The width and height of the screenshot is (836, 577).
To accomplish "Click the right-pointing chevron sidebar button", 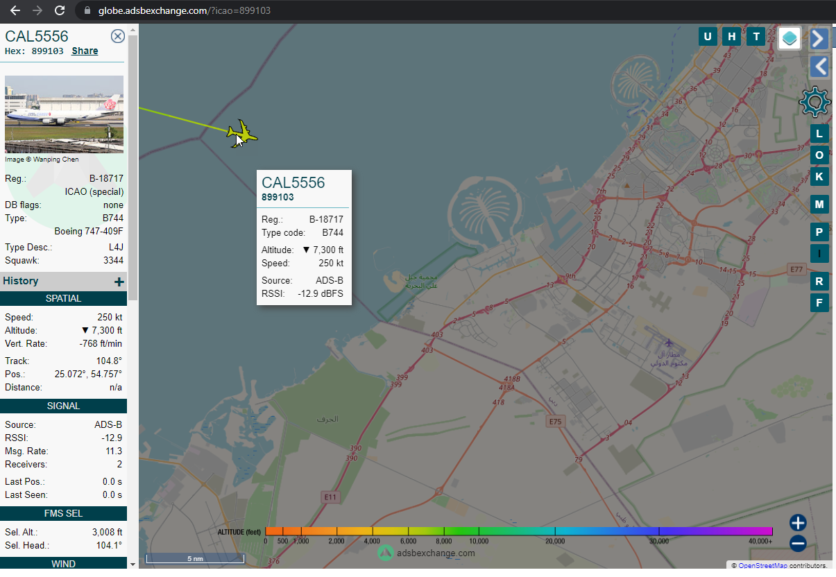I will pyautogui.click(x=819, y=38).
